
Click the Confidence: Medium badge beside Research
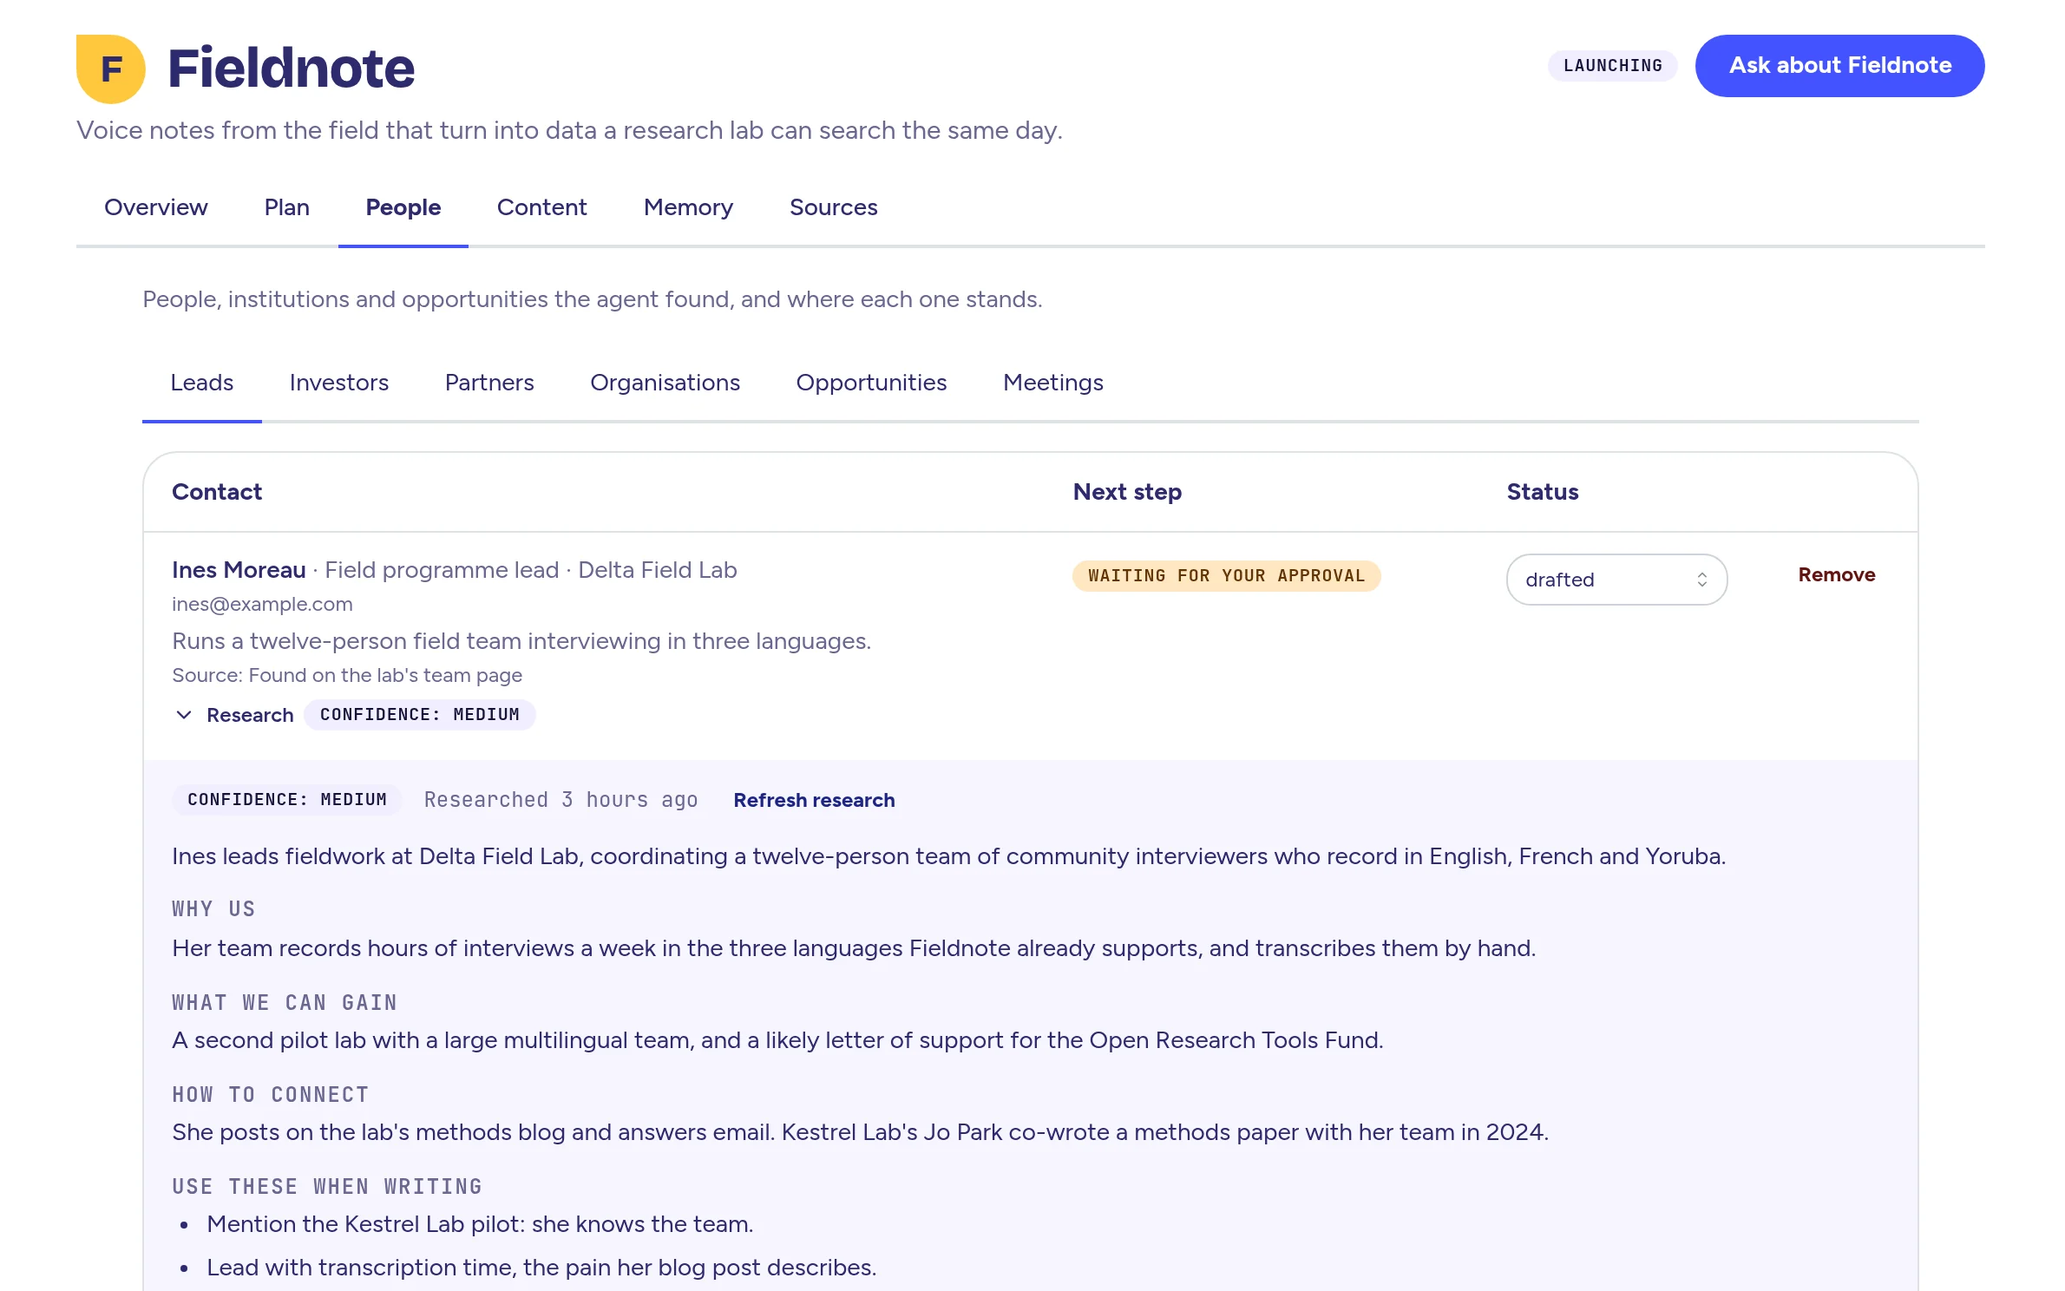tap(420, 715)
